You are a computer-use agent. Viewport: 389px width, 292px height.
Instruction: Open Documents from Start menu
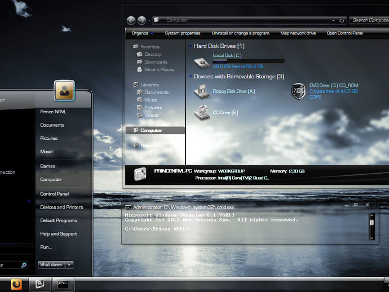pos(52,125)
